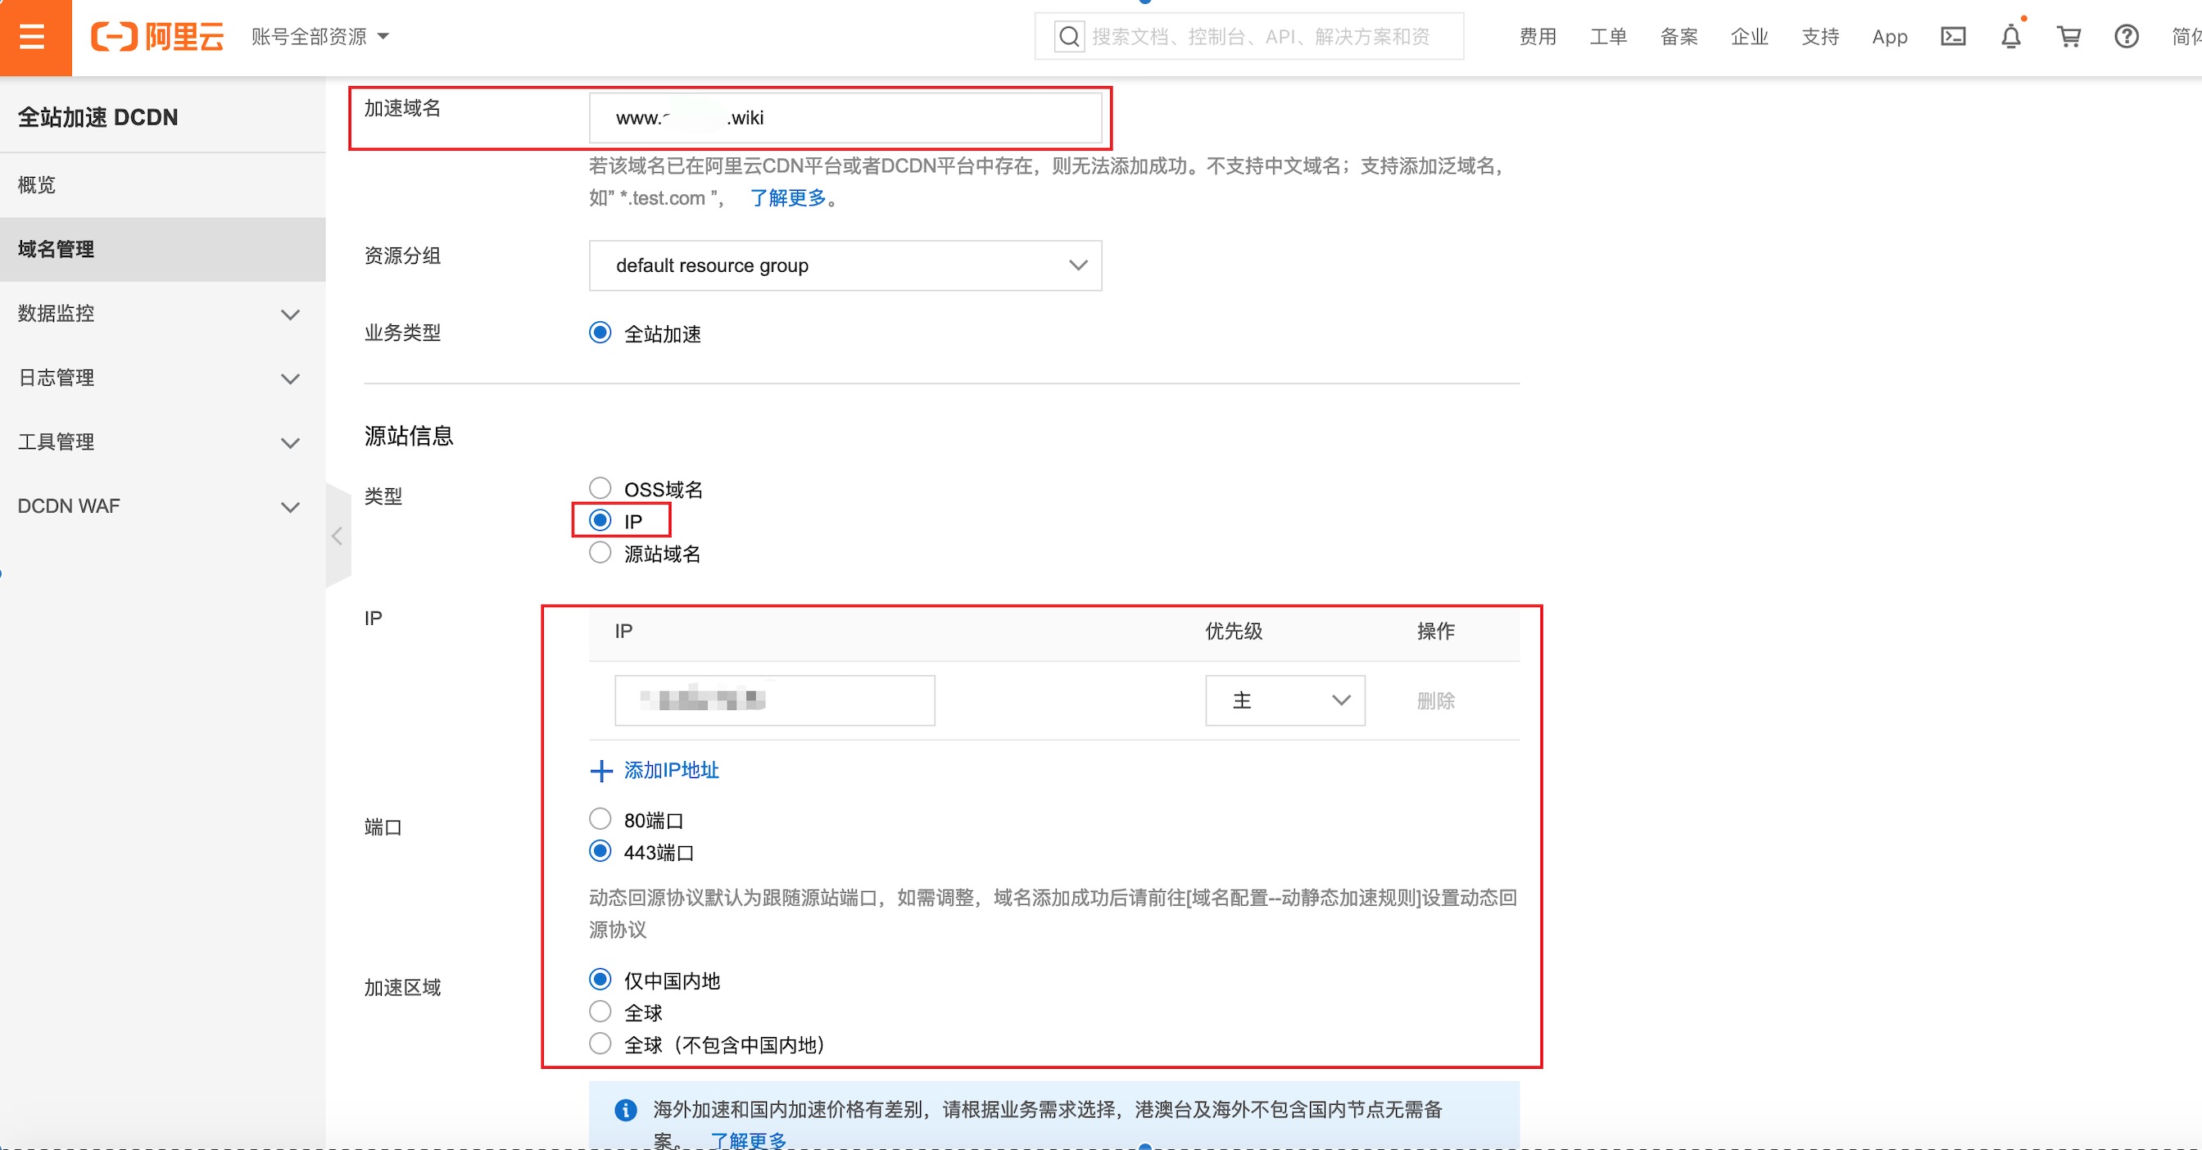Click the info icon in the blue notice
The height and width of the screenshot is (1150, 2202).
pyautogui.click(x=626, y=1109)
